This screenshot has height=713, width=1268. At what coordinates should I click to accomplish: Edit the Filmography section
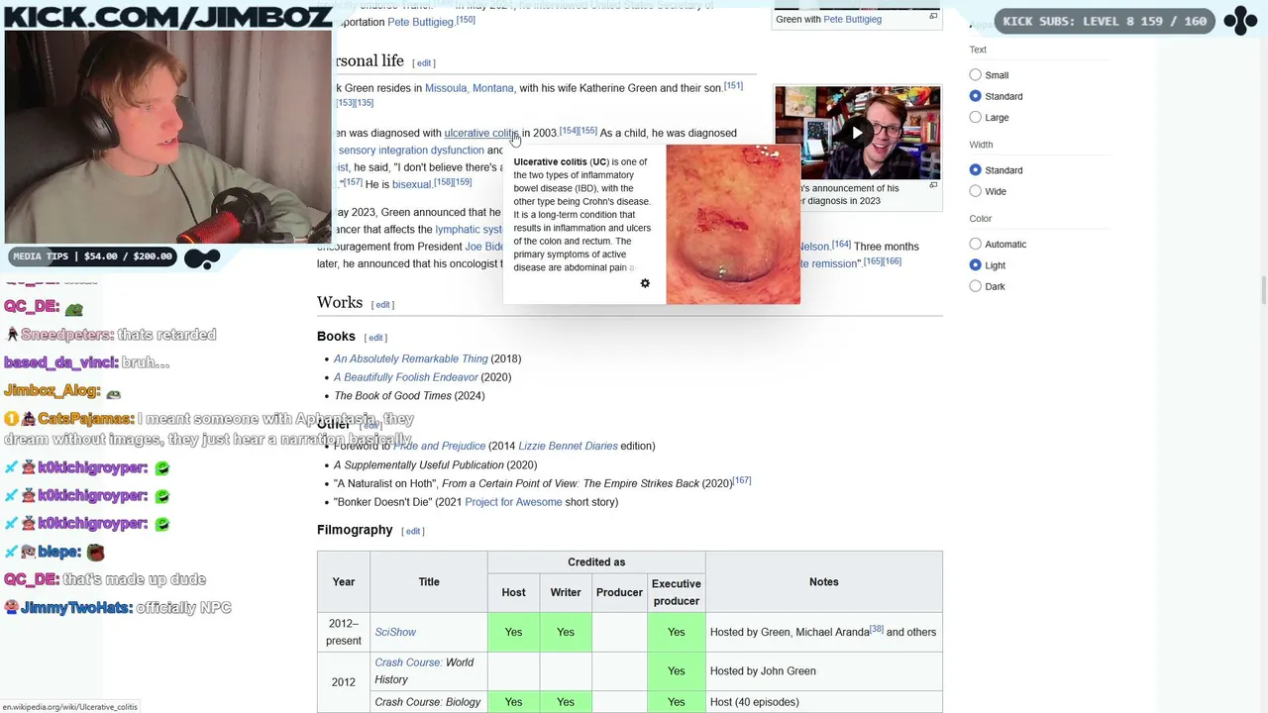tap(413, 532)
